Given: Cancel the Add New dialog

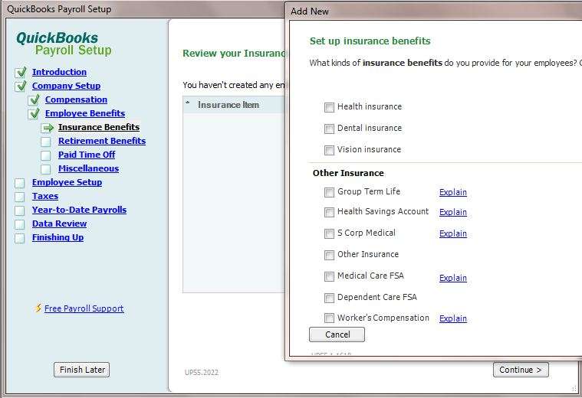Looking at the screenshot, I should [x=337, y=334].
